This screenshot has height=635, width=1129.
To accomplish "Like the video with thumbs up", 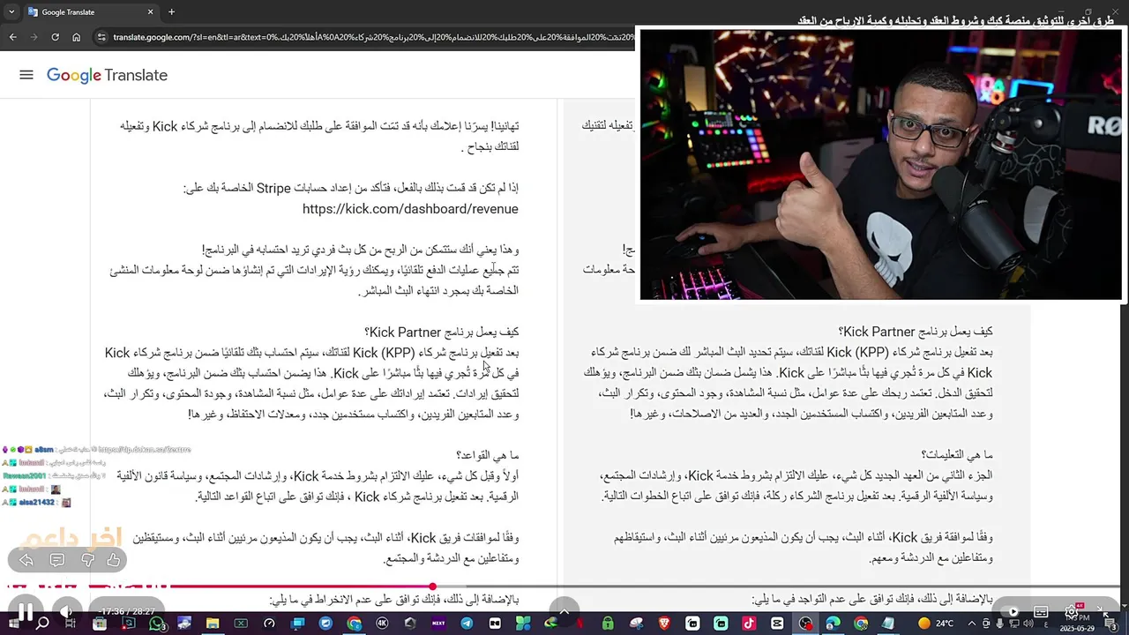I will [114, 560].
